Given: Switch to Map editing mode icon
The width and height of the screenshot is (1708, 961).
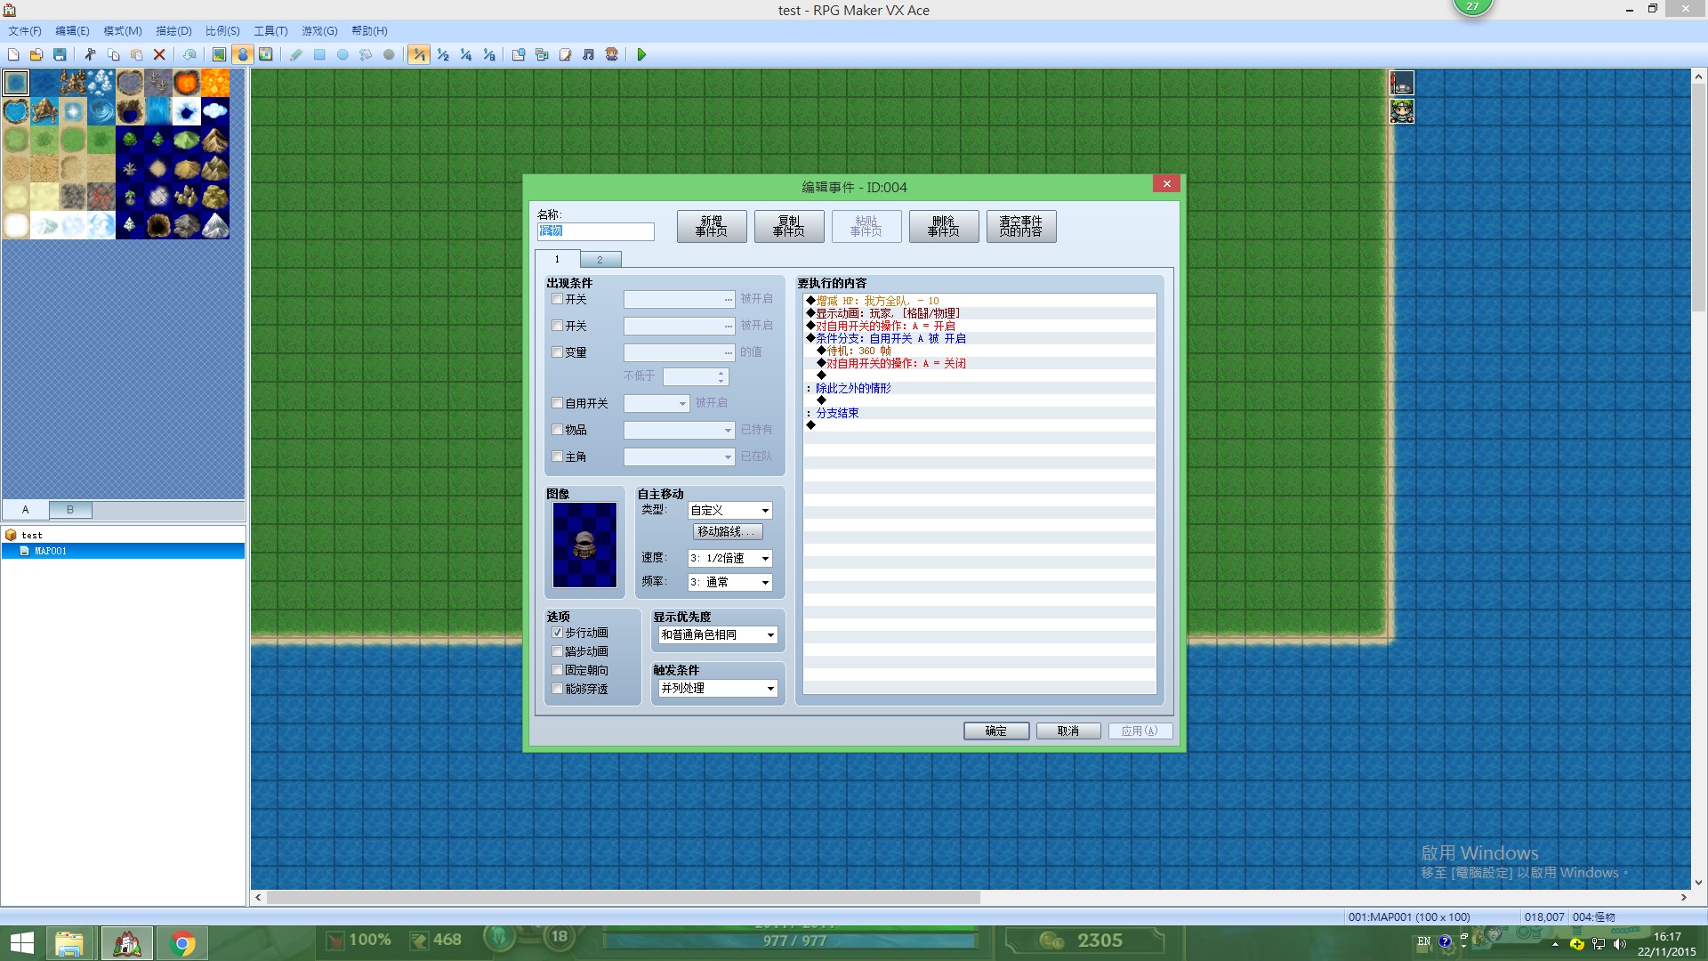Looking at the screenshot, I should [x=219, y=55].
